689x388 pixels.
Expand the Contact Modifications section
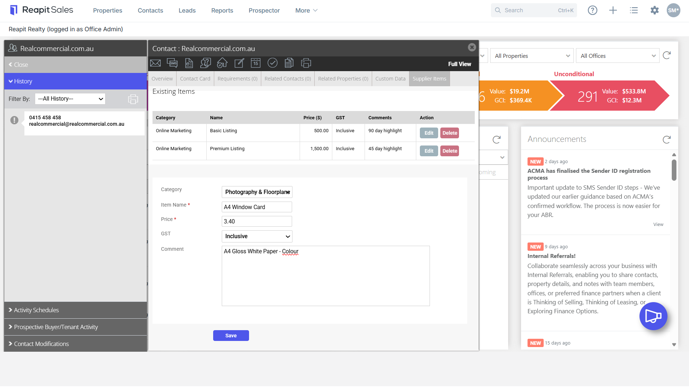tap(75, 344)
